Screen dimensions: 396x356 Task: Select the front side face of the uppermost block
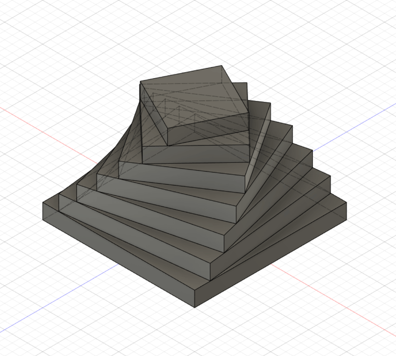coord(208,129)
